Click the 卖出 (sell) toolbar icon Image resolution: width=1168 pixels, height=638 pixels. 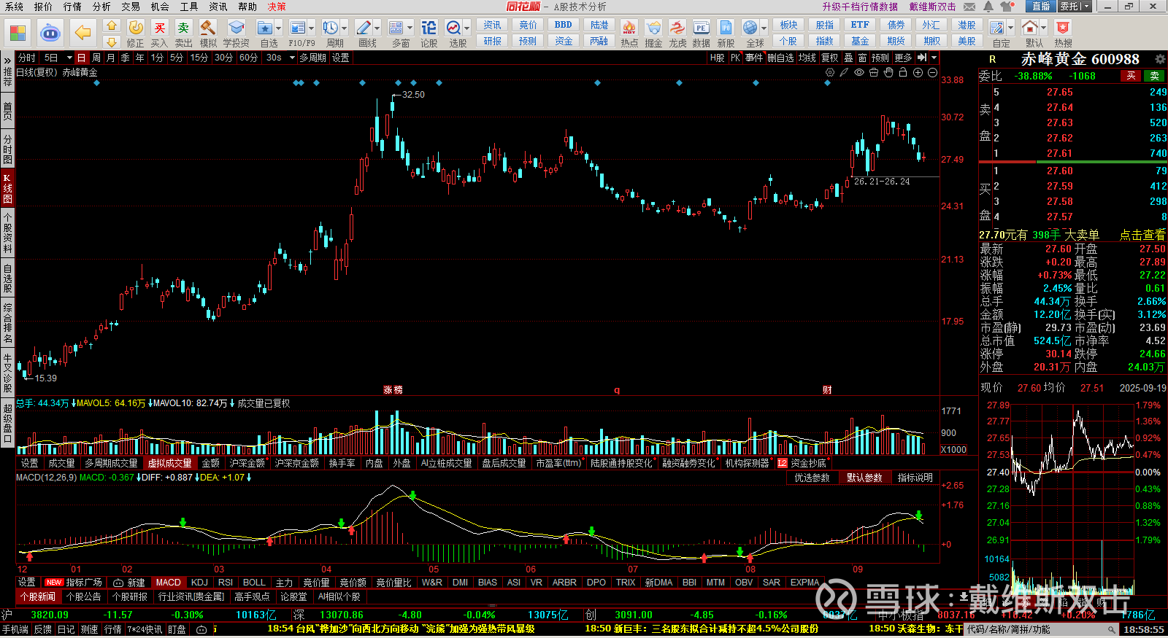coord(183,33)
